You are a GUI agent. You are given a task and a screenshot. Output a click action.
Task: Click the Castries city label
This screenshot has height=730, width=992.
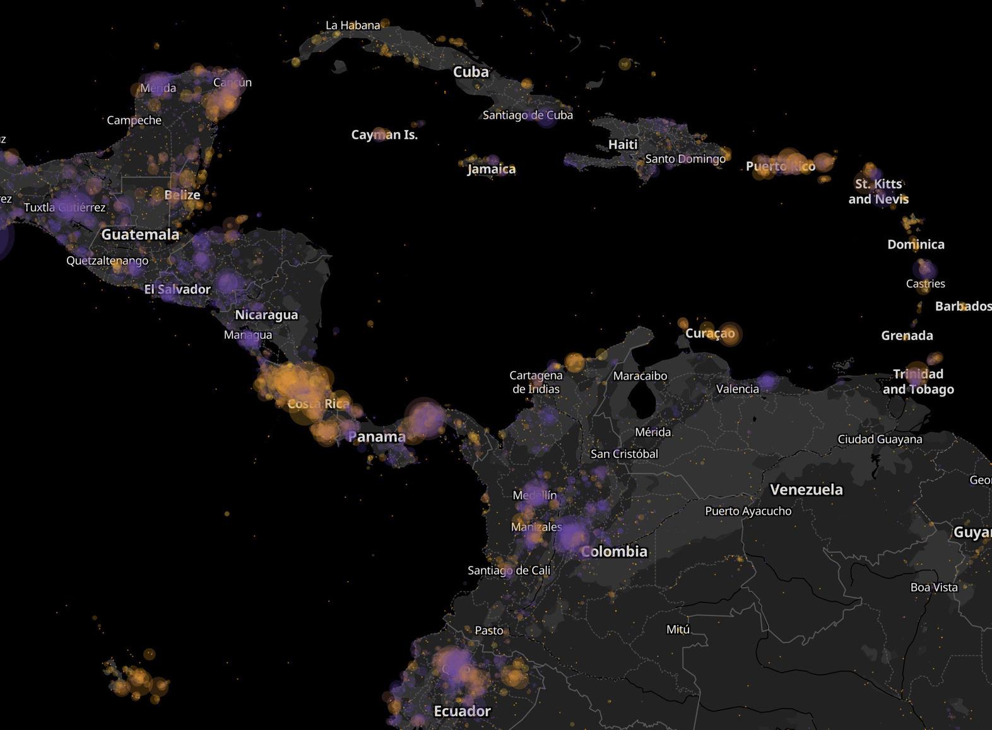(926, 283)
